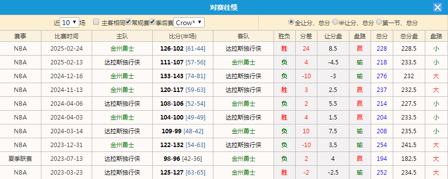
Task: Click the 比赛时间 column header
Action: pyautogui.click(x=67, y=36)
